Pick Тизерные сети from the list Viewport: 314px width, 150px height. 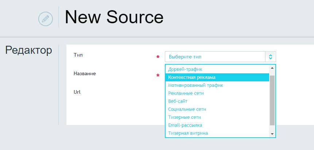pyautogui.click(x=185, y=117)
